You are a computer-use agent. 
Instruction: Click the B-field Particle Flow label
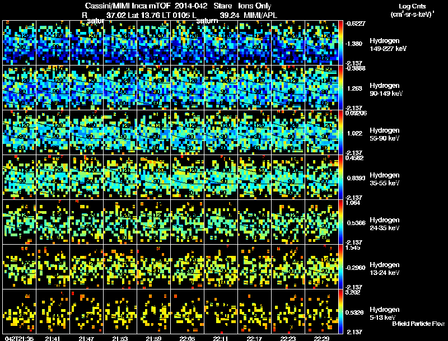[x=418, y=324]
